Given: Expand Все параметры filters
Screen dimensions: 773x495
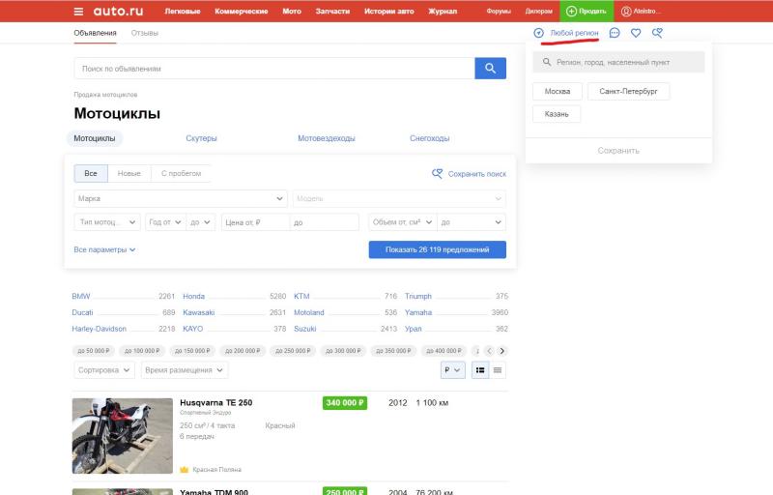Looking at the screenshot, I should [104, 249].
